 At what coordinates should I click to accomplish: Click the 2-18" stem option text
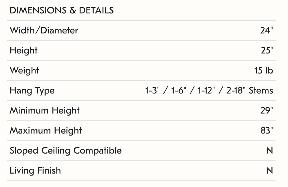[x=236, y=90]
